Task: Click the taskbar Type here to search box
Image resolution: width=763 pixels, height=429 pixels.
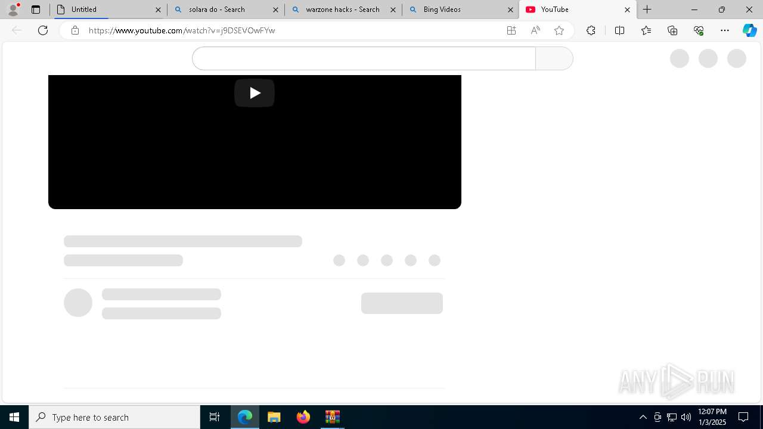Action: [x=114, y=417]
